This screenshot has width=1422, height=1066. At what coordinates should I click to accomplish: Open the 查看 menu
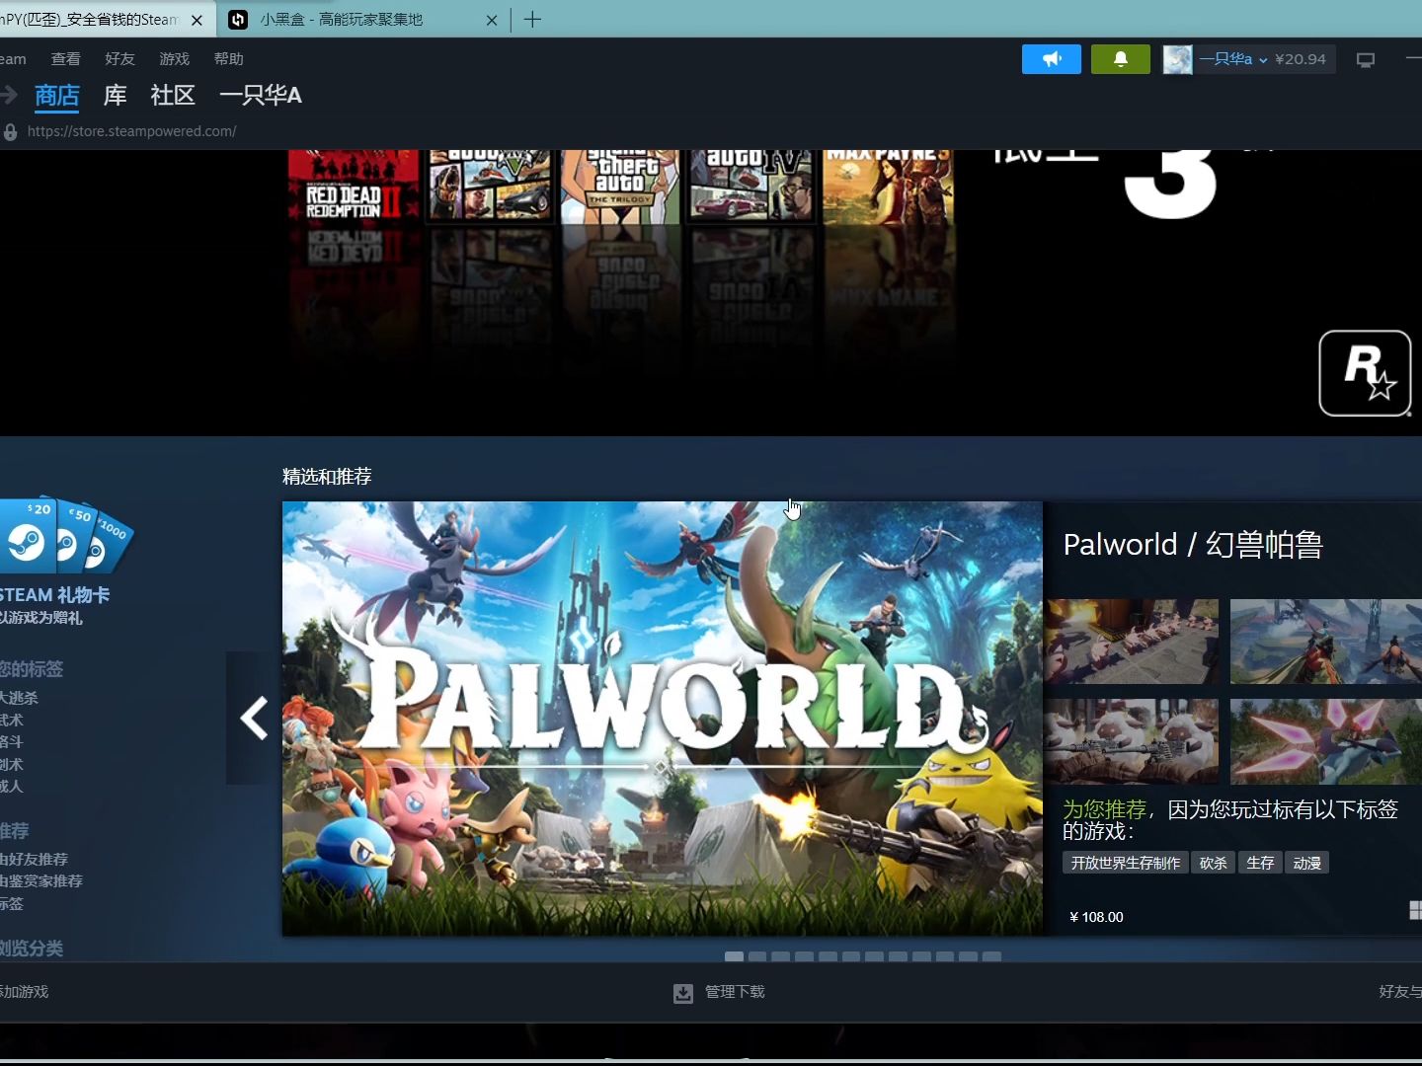click(66, 59)
